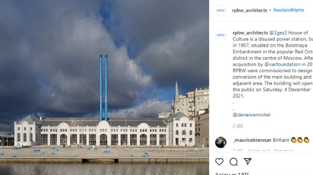Follow account via Ακολουθήστε link
The width and height of the screenshot is (313, 175).
pos(289,10)
